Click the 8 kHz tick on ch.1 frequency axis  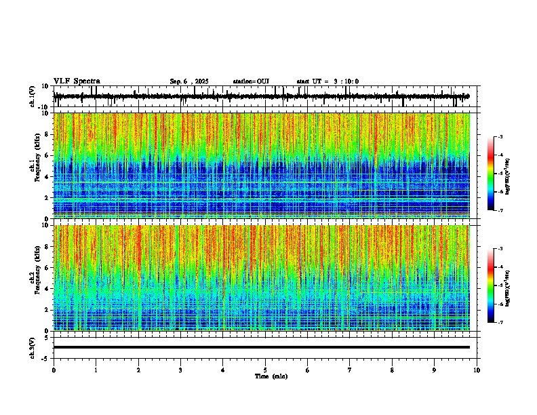[47, 134]
